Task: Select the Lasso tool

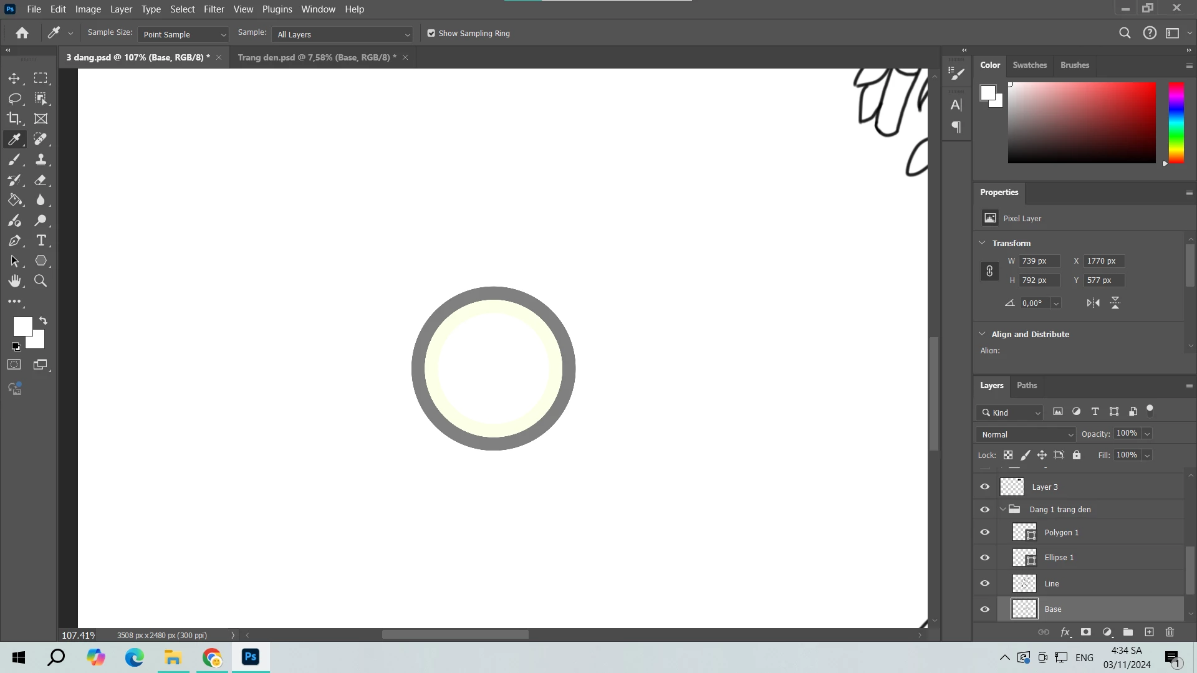Action: [x=14, y=98]
